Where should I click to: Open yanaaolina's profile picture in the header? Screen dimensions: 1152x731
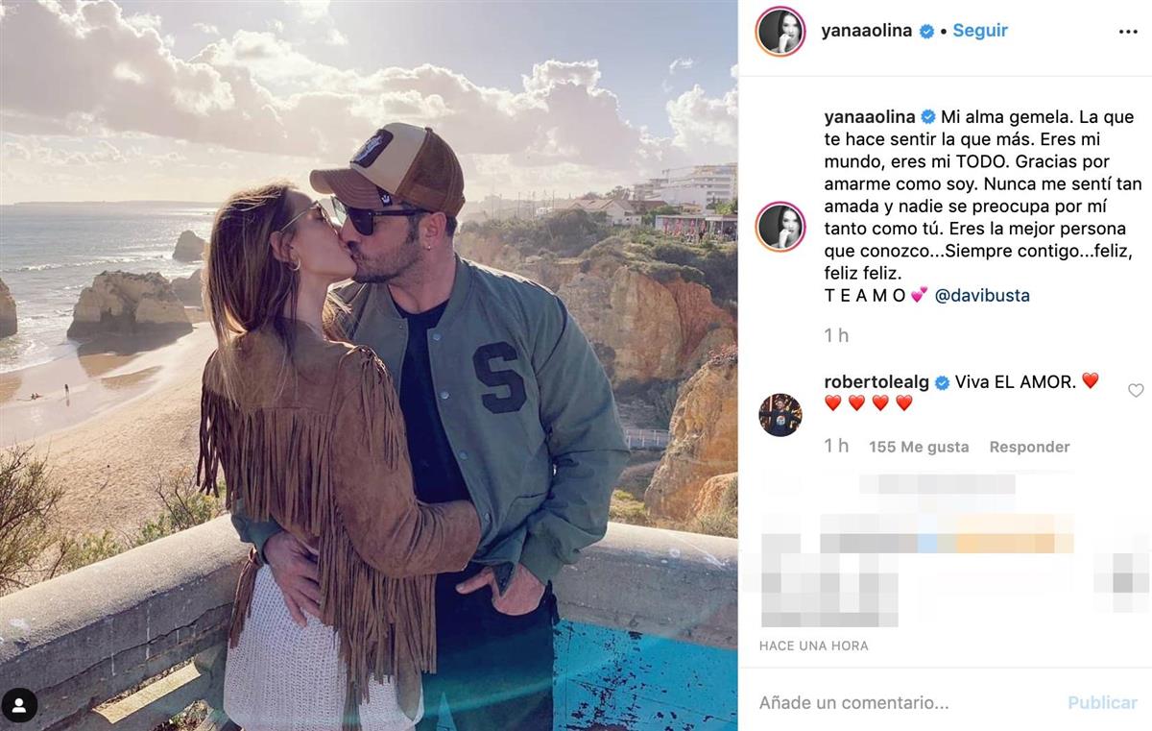click(780, 32)
